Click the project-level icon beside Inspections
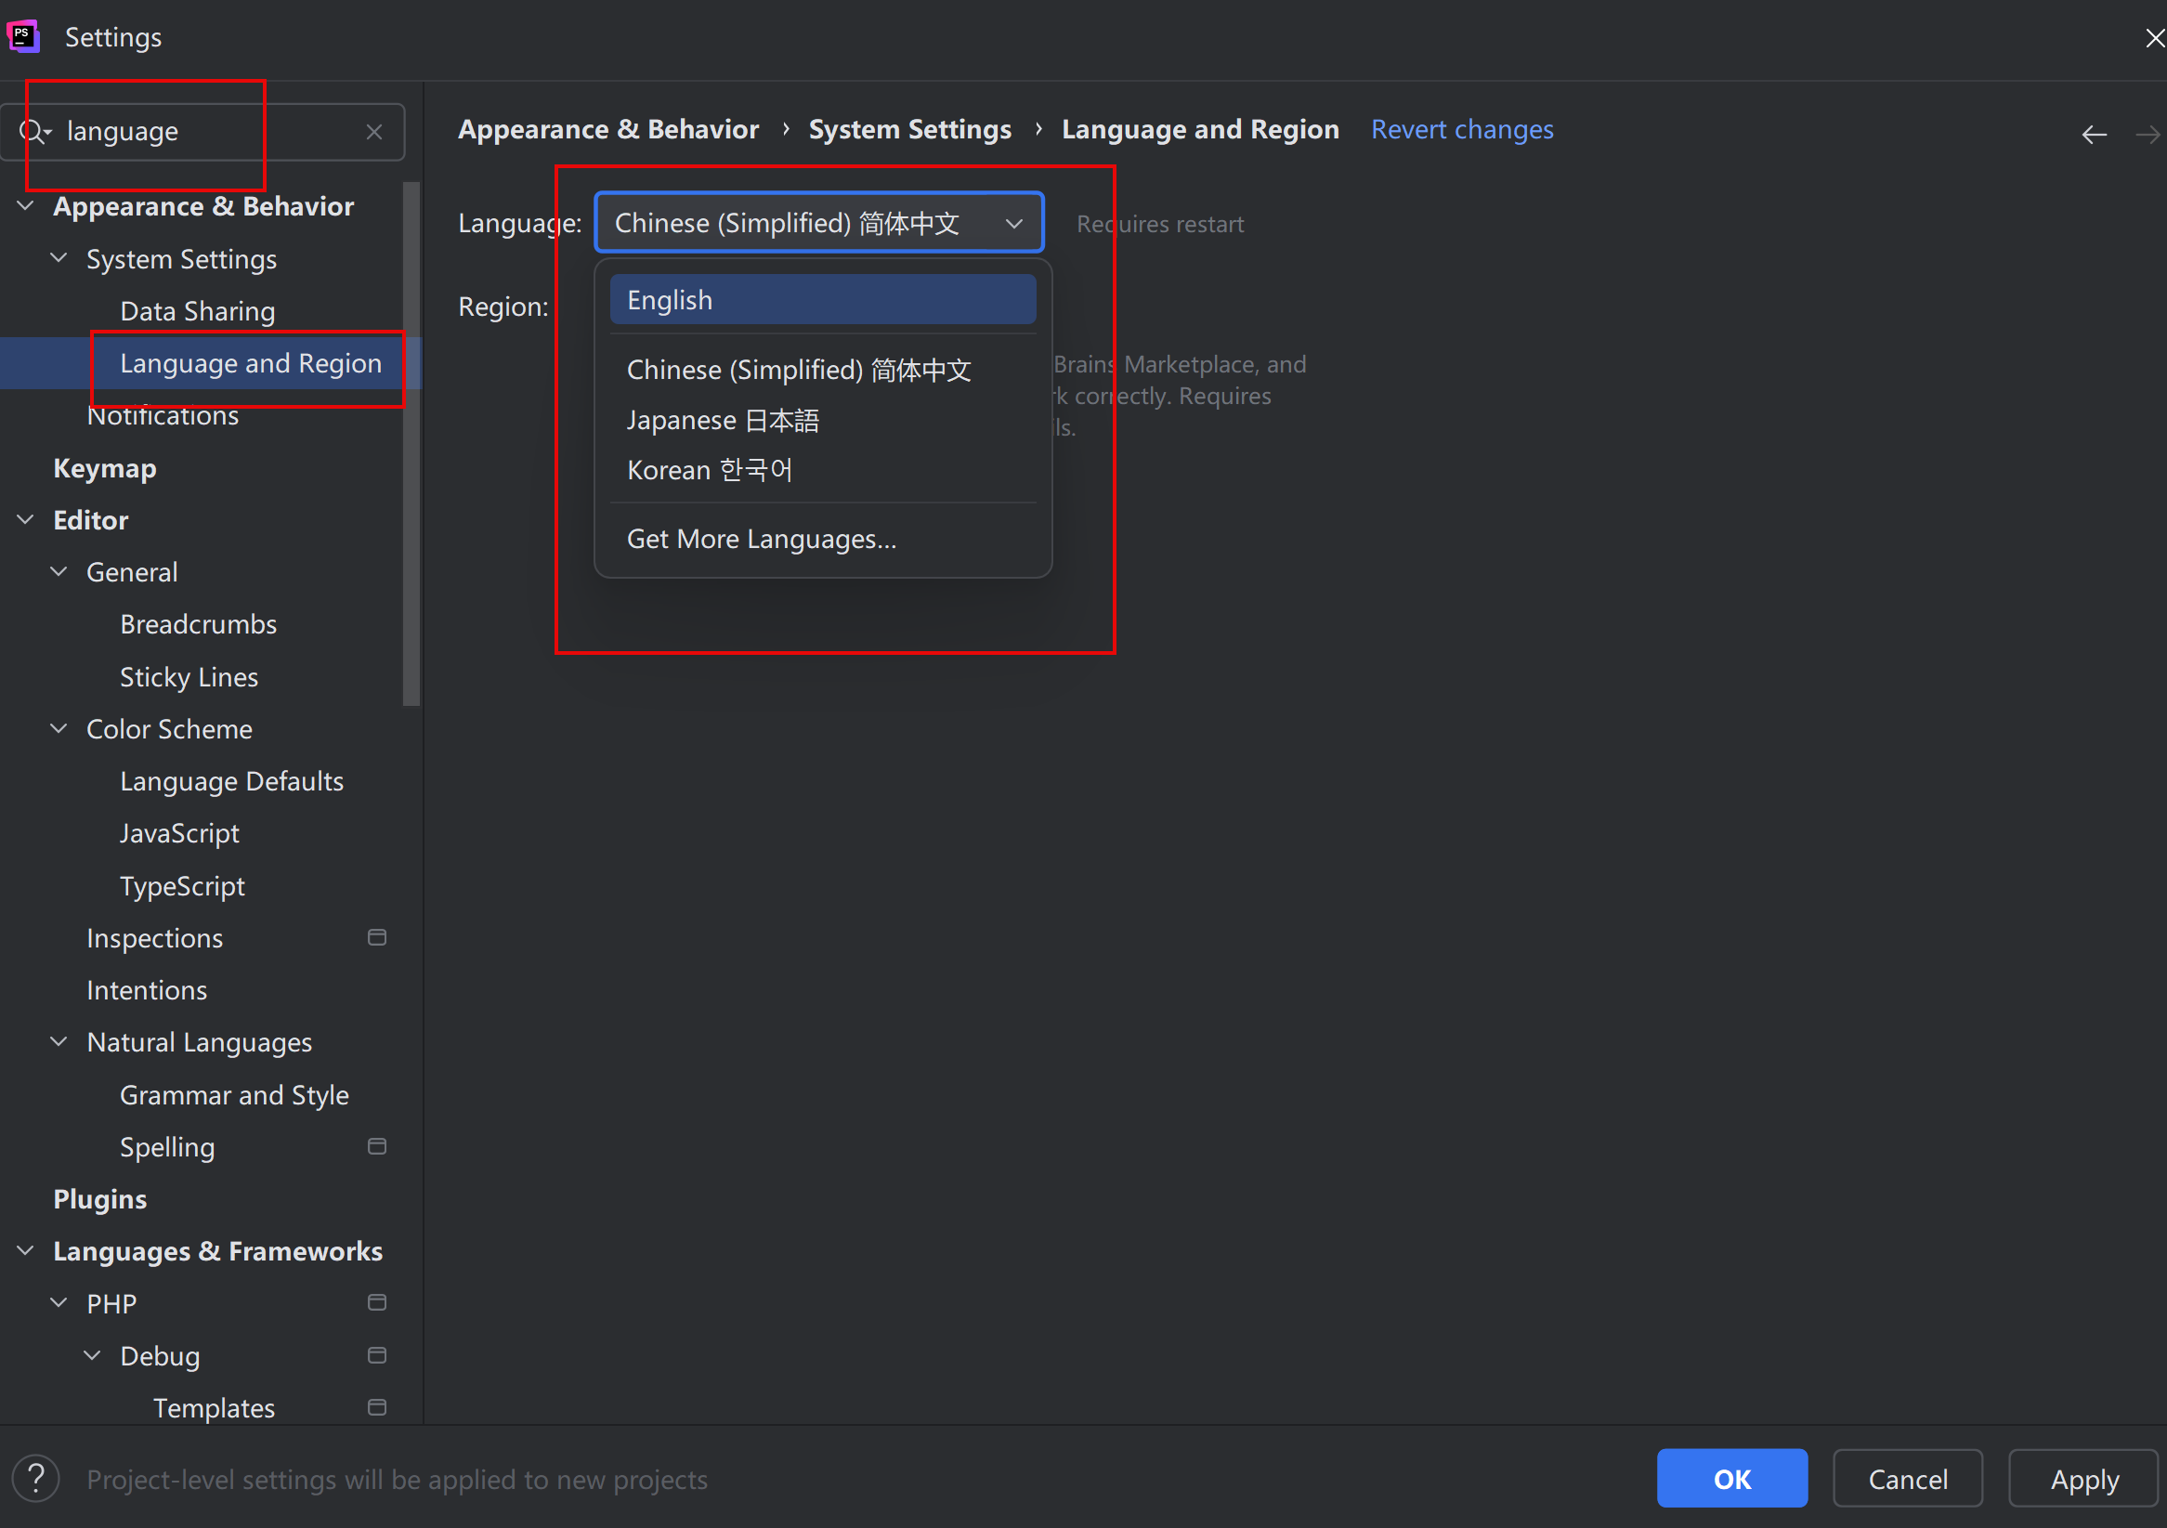This screenshot has width=2167, height=1528. click(376, 937)
